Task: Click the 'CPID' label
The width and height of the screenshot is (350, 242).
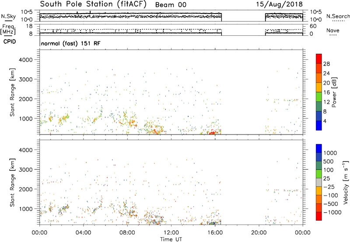Action: coord(10,41)
